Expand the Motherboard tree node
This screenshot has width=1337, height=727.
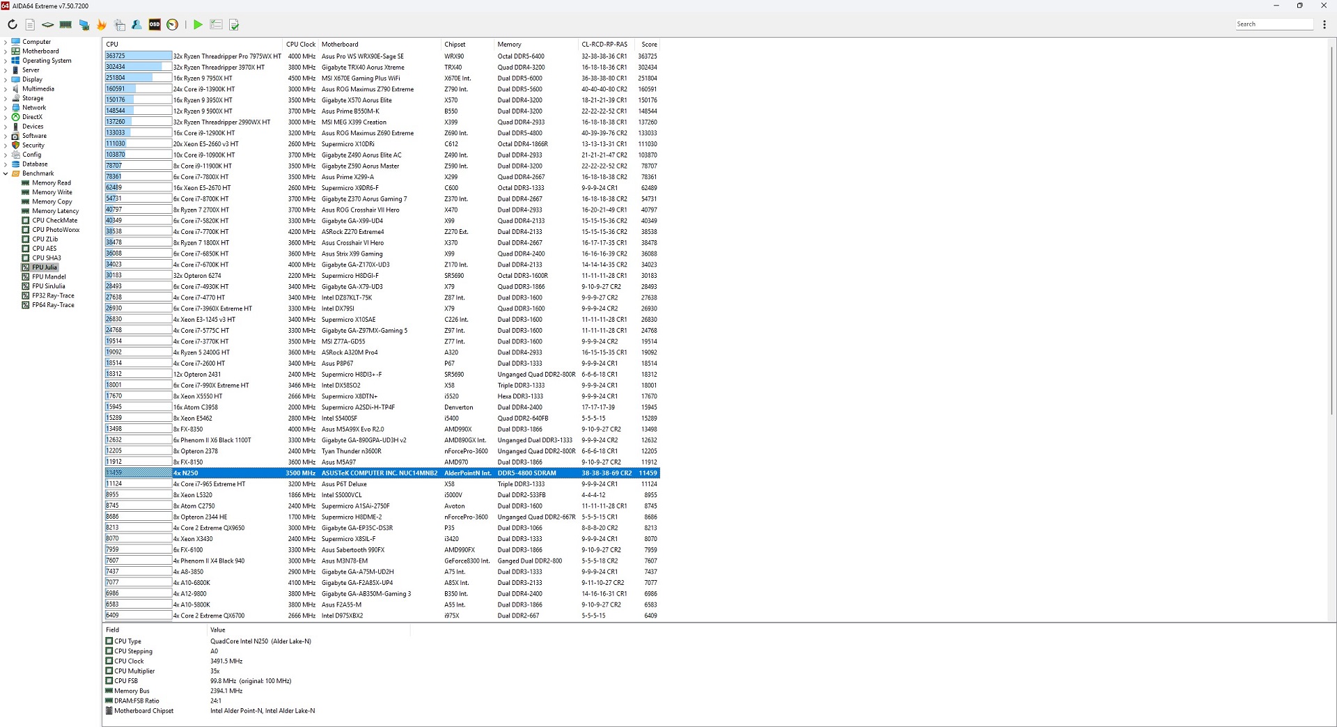click(x=6, y=51)
